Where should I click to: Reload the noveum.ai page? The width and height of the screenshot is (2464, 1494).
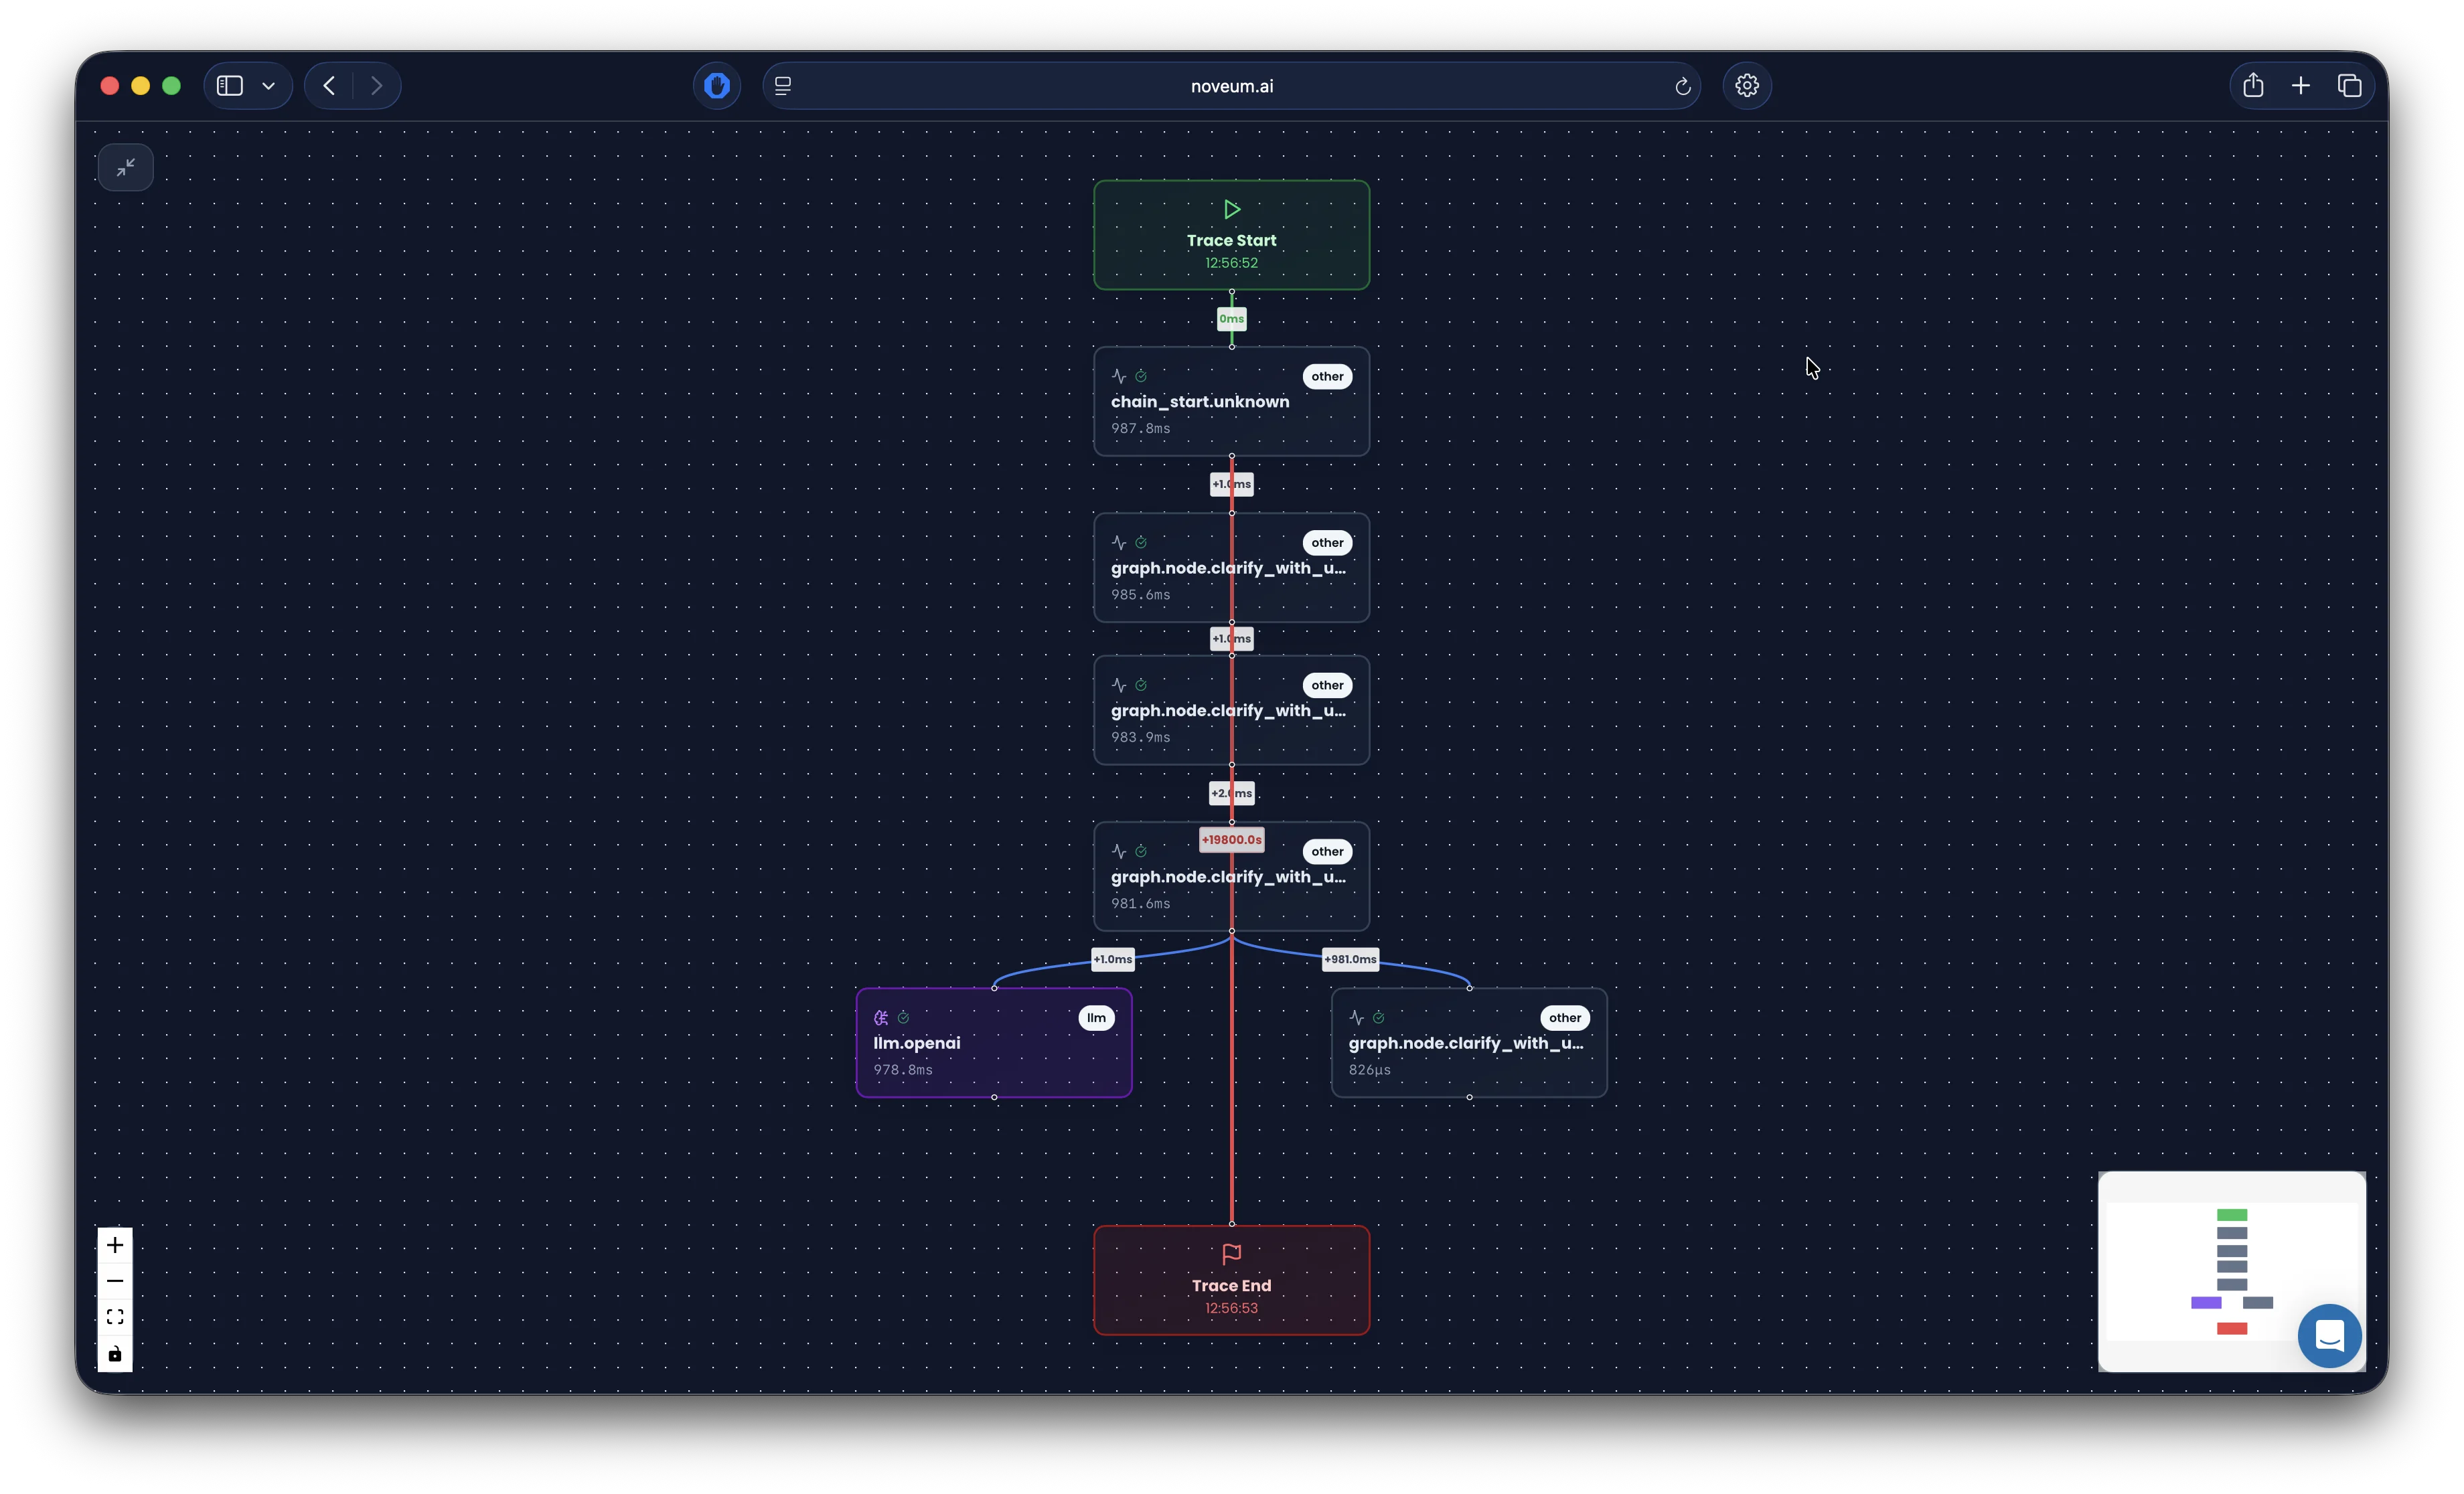[1682, 87]
